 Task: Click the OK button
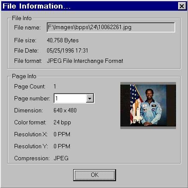[x=95, y=175]
